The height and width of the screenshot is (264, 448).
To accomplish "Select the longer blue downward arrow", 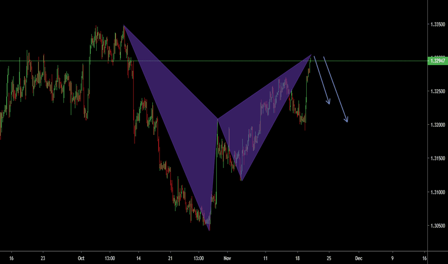I will 335,89.
